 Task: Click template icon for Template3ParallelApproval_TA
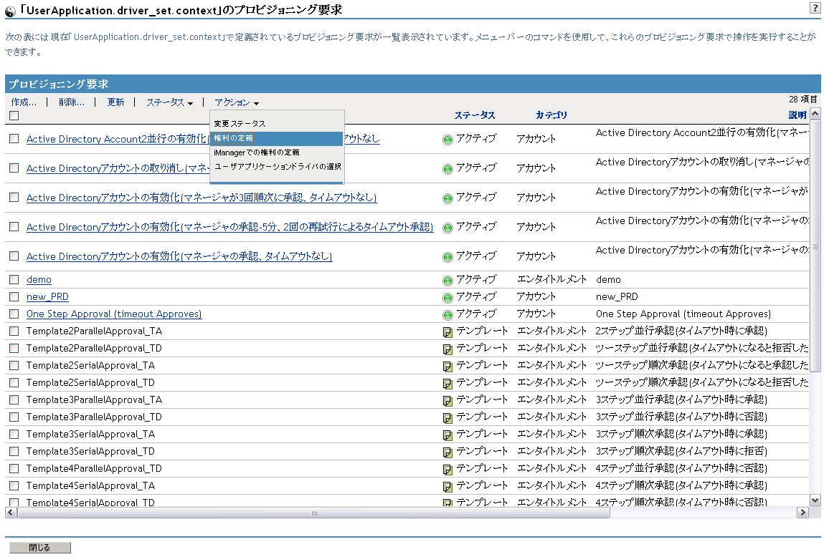(x=447, y=401)
